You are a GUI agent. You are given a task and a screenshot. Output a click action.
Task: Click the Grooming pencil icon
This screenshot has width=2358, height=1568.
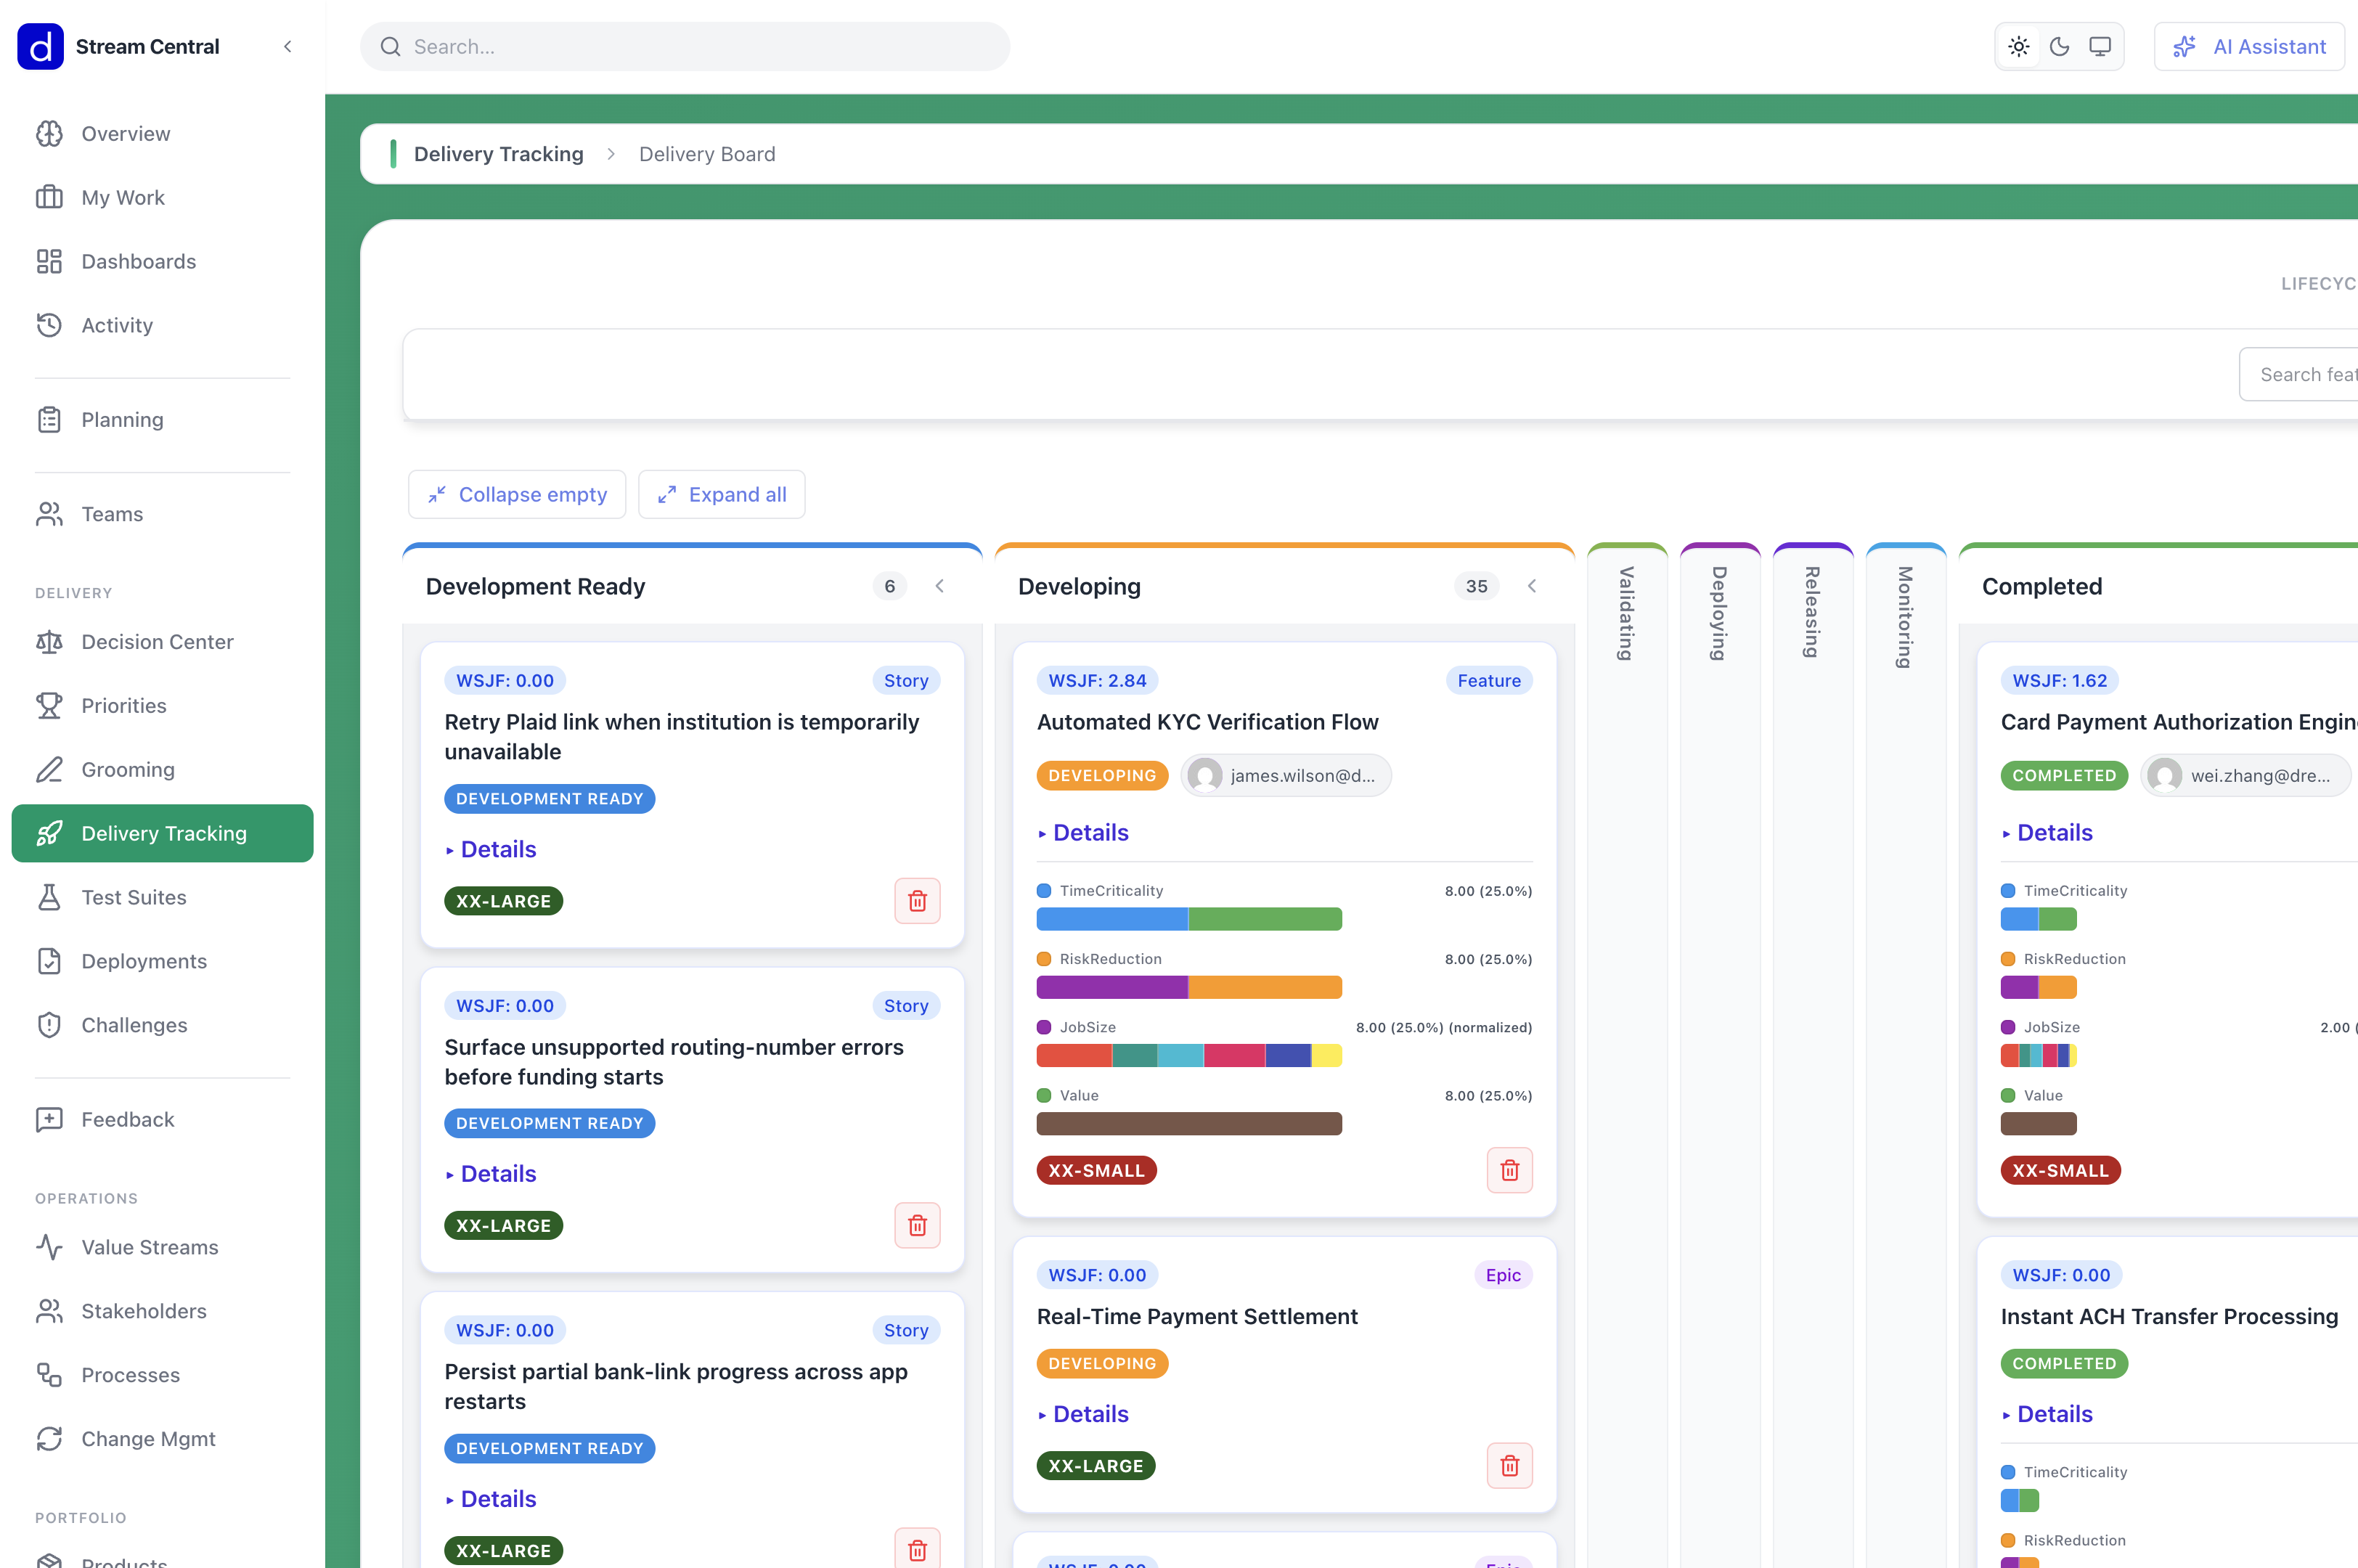tap(49, 770)
